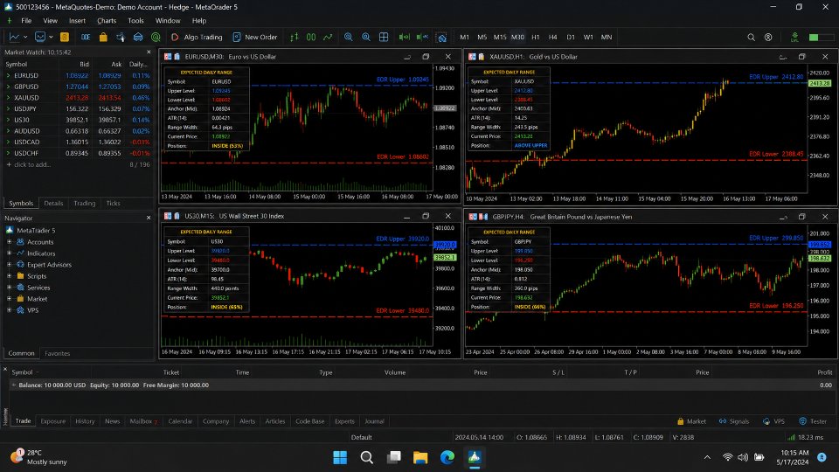Screen dimensions: 839x472
Task: Select the M1 timeframe
Action: point(464,37)
